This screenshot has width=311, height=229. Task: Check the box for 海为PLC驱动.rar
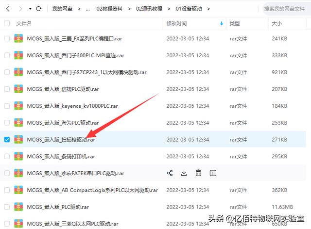pos(7,123)
